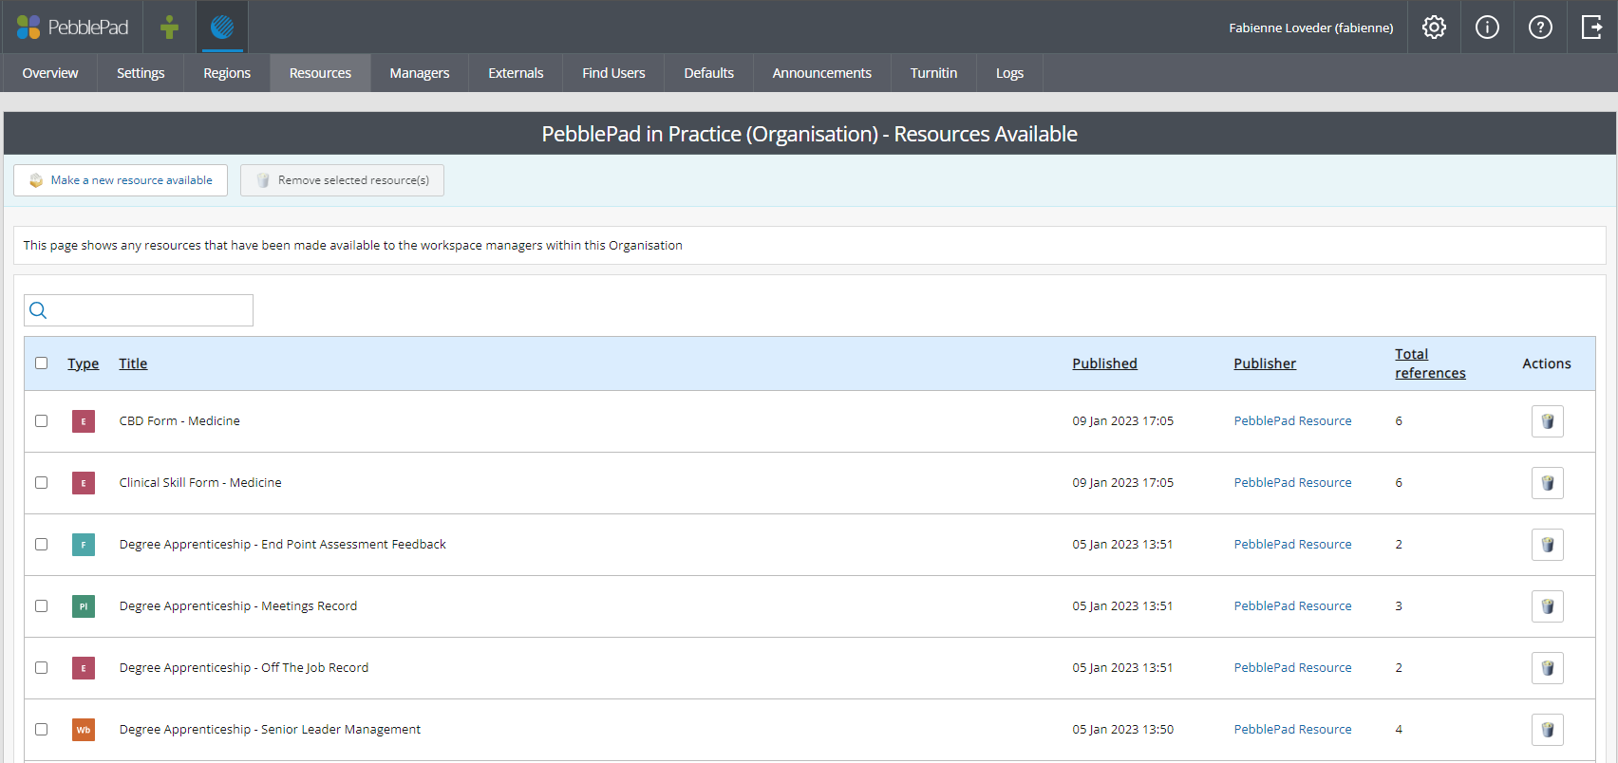Click date 05 Jan 2023 13:50
This screenshot has width=1618, height=763.
tap(1123, 730)
